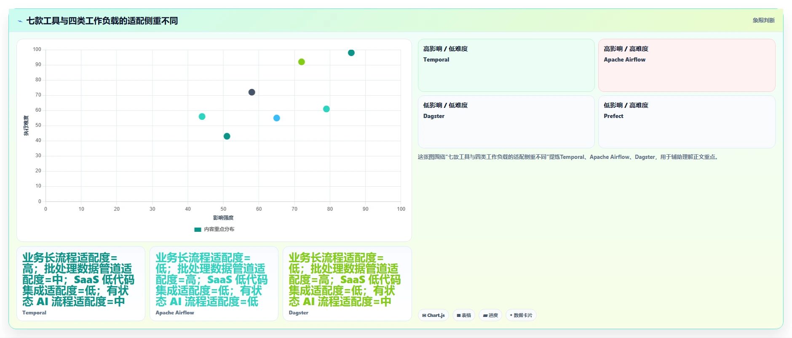The image size is (792, 338).
Task: Click the 执行难度 y-axis label
Action: (26, 126)
